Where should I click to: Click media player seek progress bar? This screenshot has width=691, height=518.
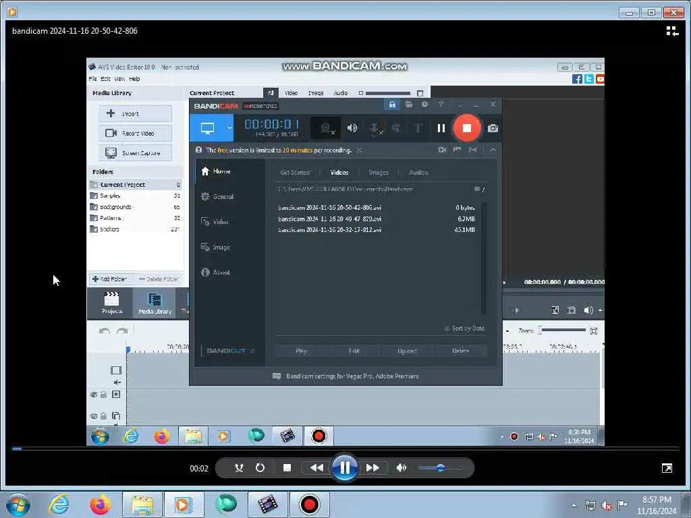[x=345, y=449]
